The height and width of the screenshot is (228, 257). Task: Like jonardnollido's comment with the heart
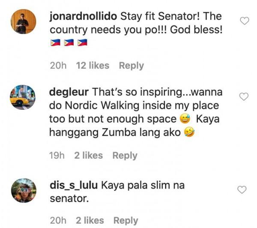pos(245,21)
